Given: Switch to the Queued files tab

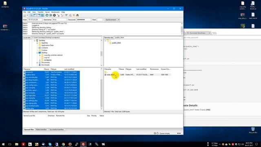Looking at the screenshot, I should (x=29, y=129).
